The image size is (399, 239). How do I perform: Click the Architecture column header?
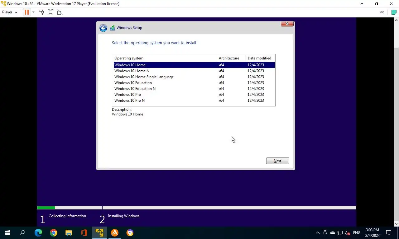click(x=231, y=58)
